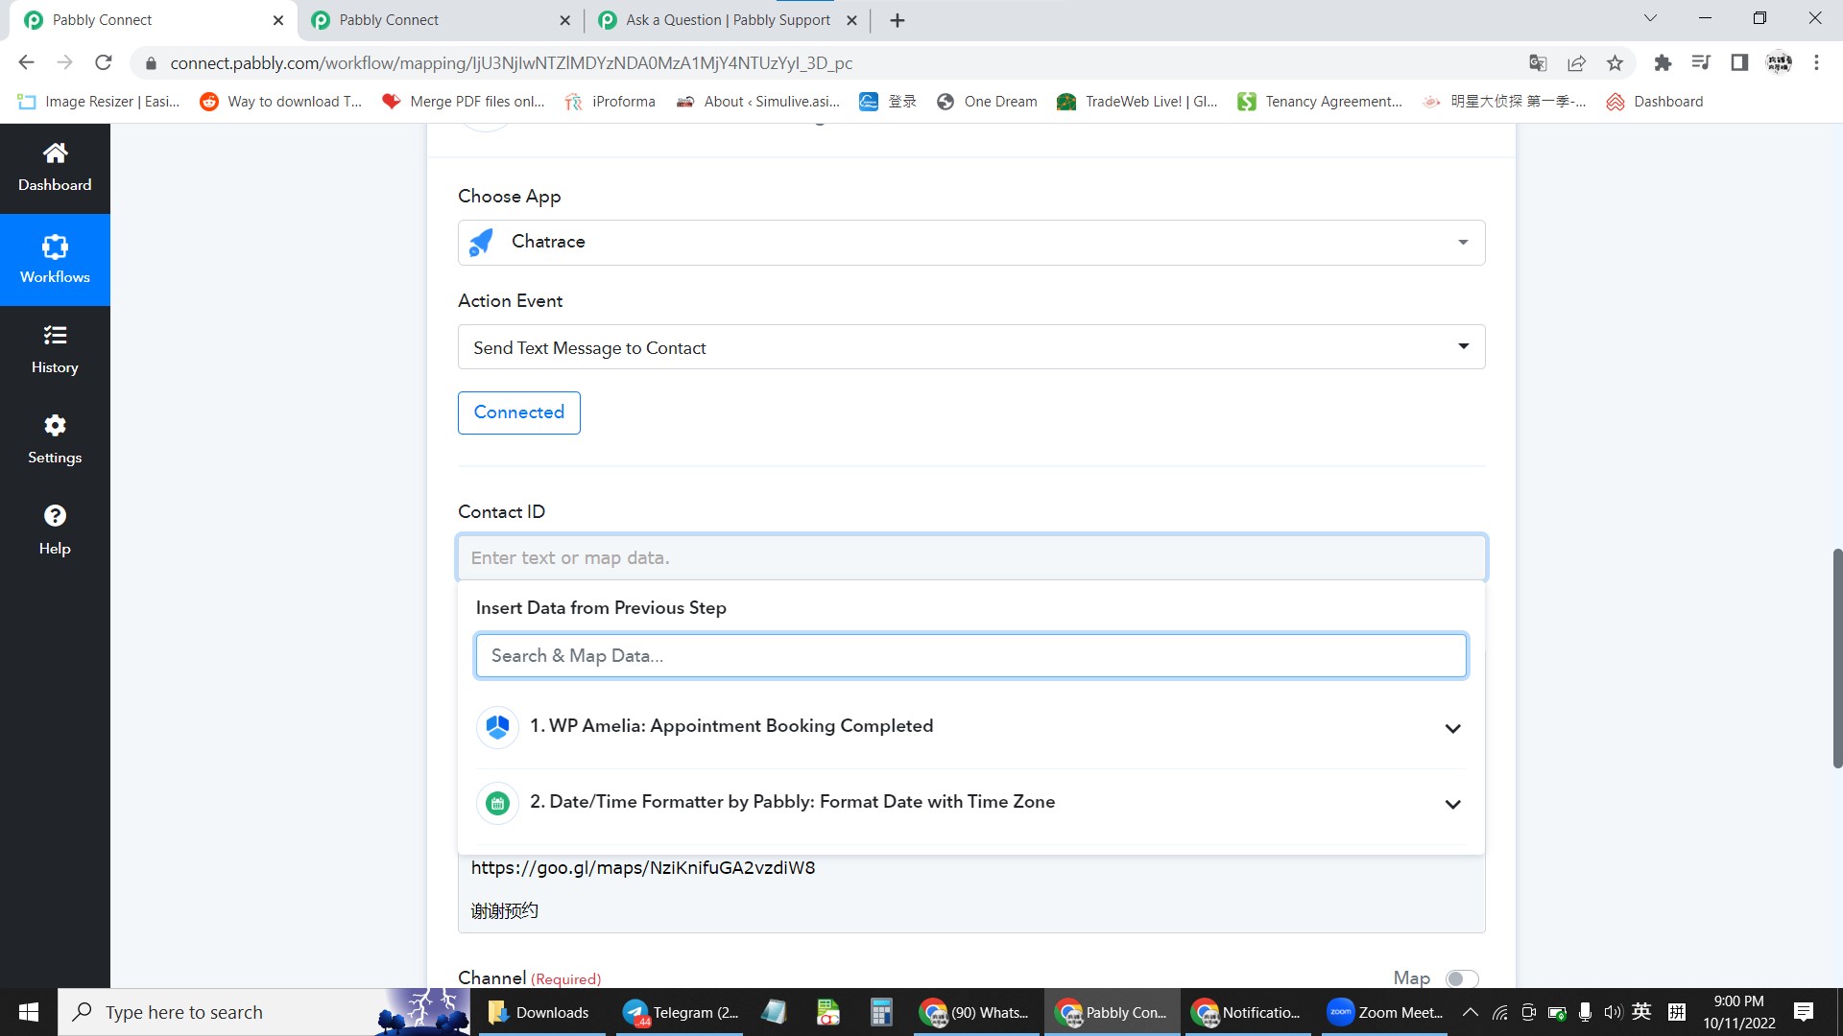Click the Windows taskbar search box
1843x1036 pixels.
tap(264, 1012)
